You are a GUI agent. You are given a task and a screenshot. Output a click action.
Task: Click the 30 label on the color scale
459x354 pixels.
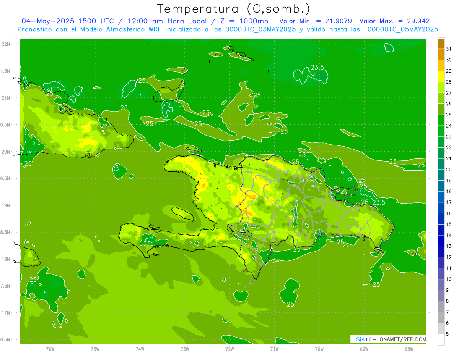click(449, 60)
